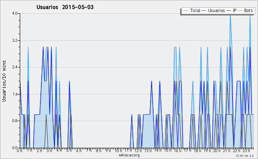Click the '19 h' x-axis label

tap(207, 151)
